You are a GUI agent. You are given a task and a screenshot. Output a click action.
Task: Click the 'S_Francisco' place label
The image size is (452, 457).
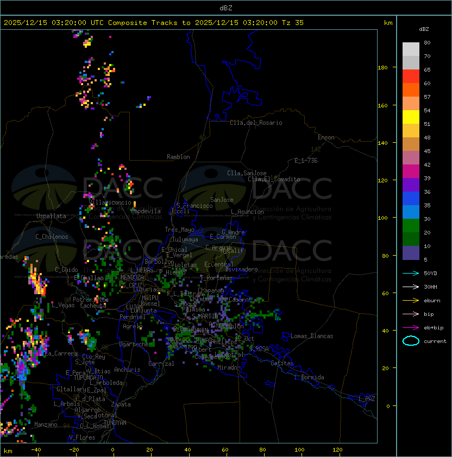pos(194,206)
